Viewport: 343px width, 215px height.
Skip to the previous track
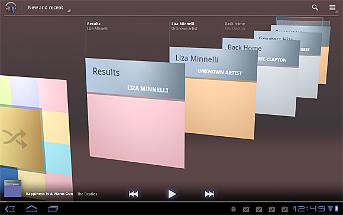pos(133,194)
